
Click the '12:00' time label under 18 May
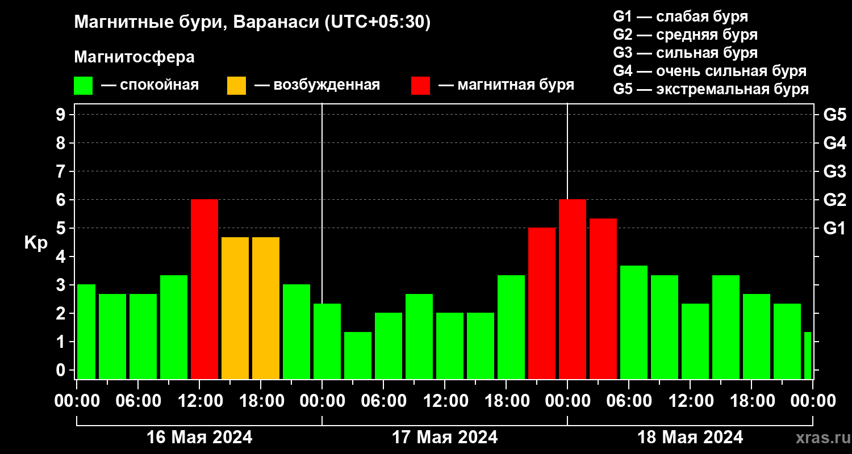pyautogui.click(x=690, y=401)
